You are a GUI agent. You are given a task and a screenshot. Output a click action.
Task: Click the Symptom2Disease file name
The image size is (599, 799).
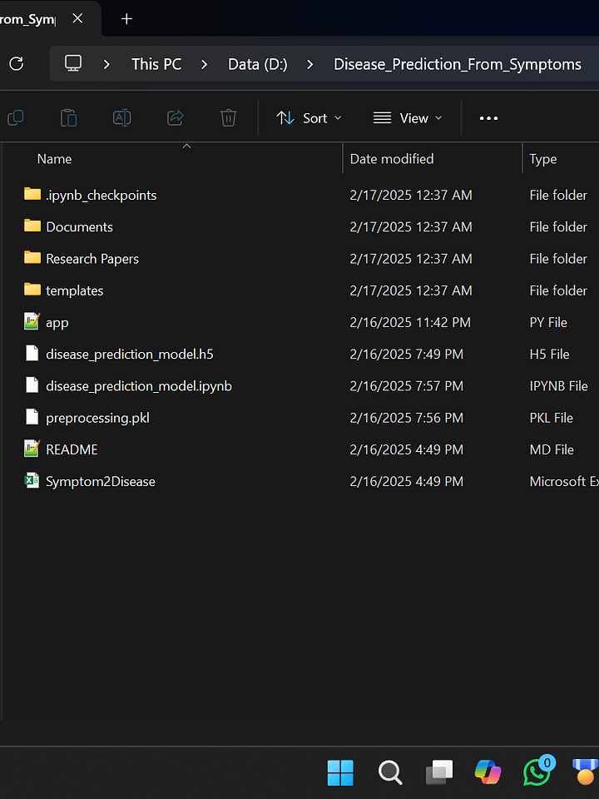pyautogui.click(x=101, y=482)
